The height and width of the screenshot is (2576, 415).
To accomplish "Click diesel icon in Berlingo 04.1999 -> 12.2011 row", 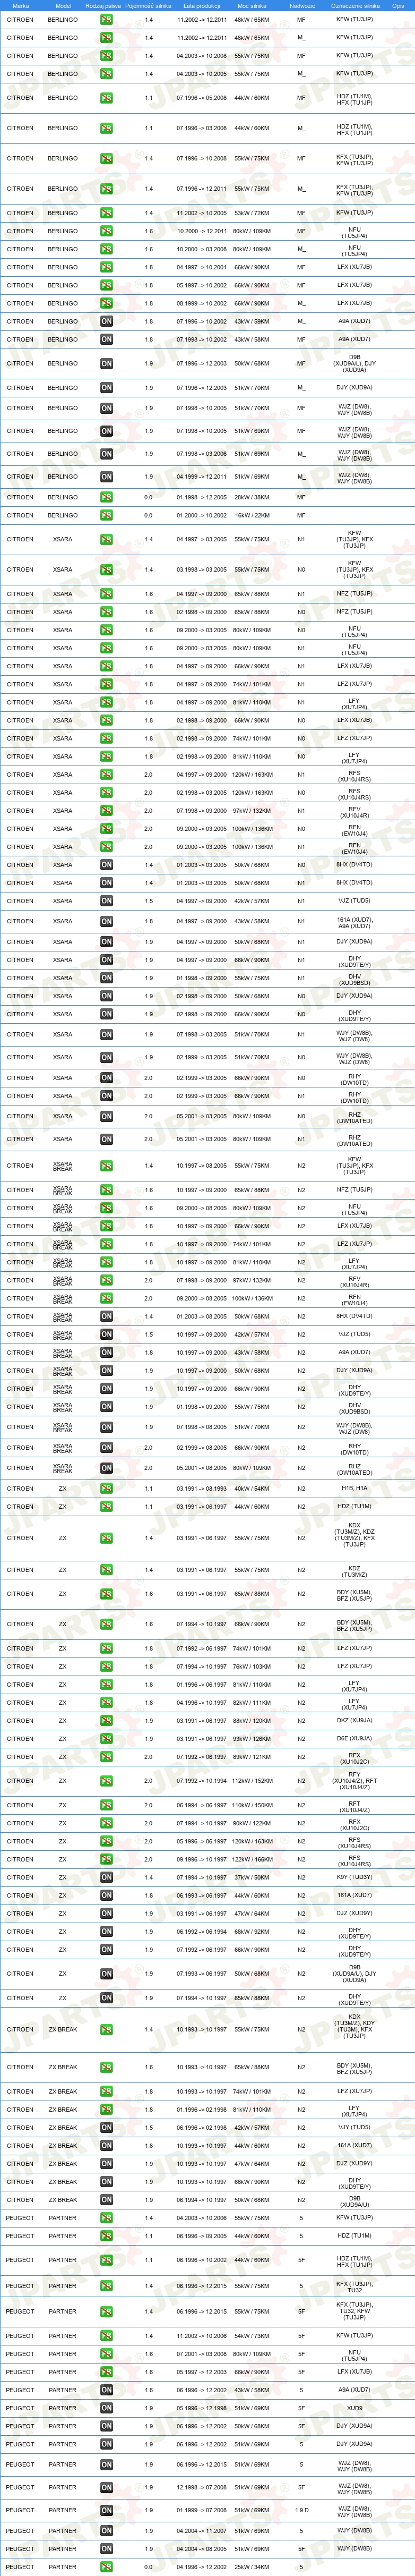I will pos(106,477).
